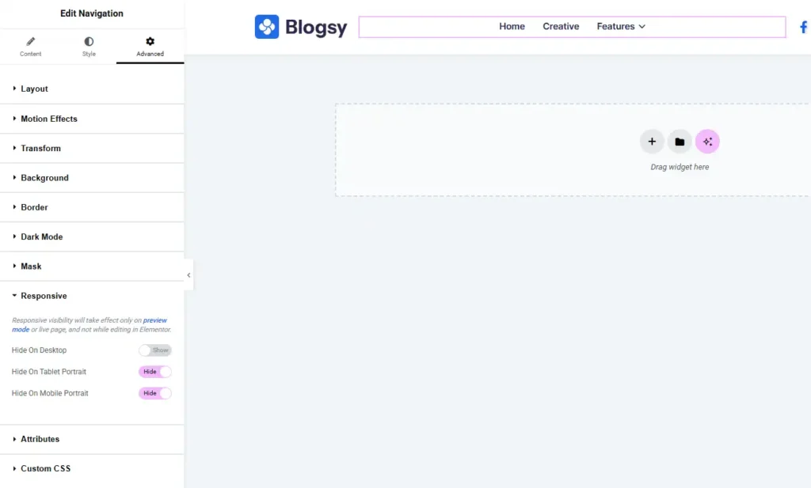Click the Blogsy logo icon

tap(267, 27)
